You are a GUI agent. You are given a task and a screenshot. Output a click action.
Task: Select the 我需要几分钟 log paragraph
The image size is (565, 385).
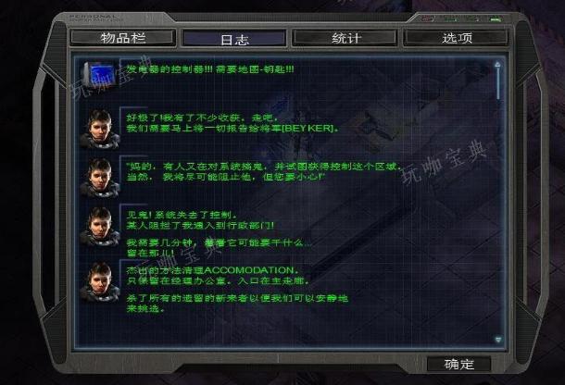tap(219, 248)
